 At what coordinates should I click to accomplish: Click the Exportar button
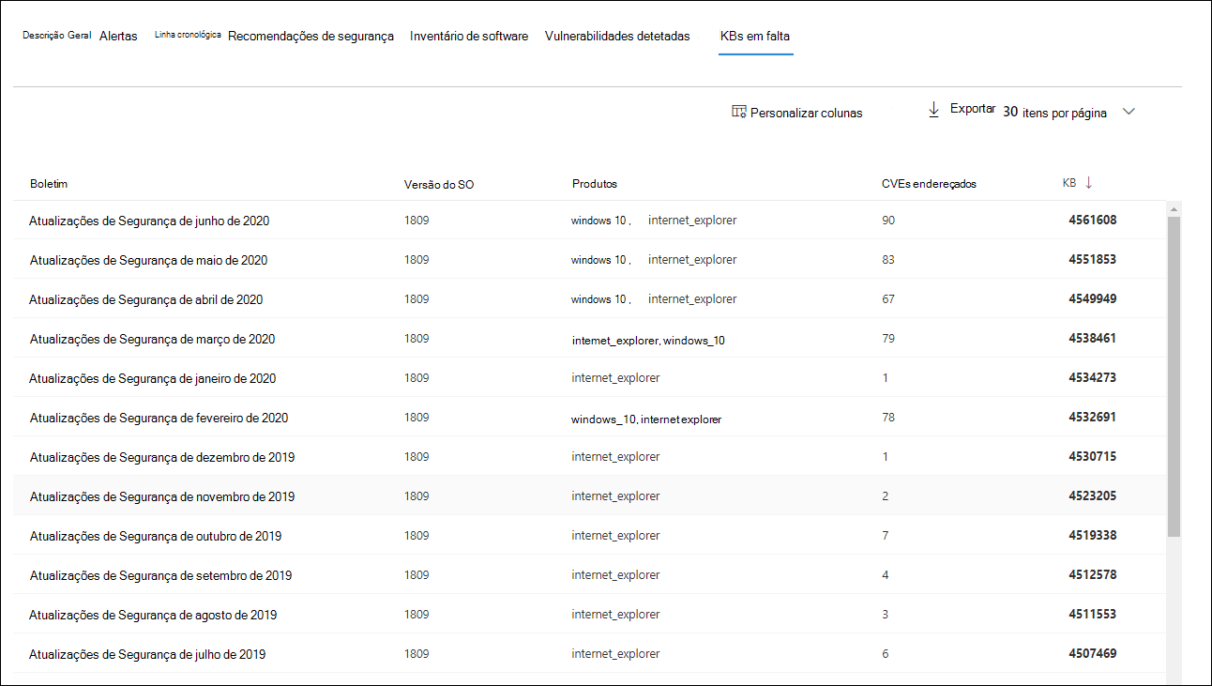[972, 109]
